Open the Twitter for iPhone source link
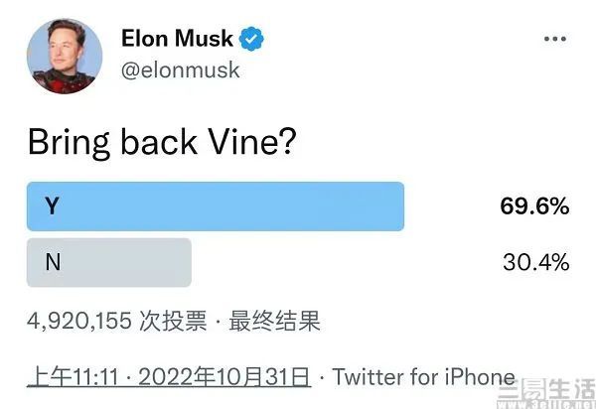The height and width of the screenshot is (409, 596). click(x=424, y=377)
